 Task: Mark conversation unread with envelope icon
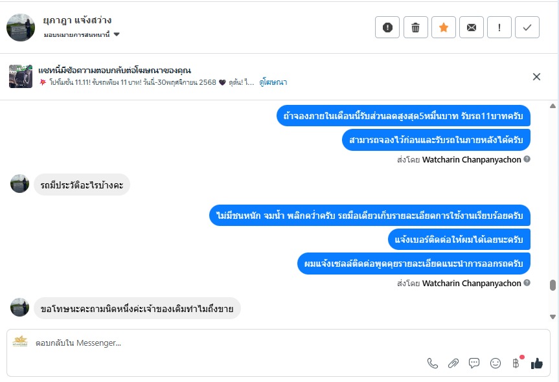point(471,27)
